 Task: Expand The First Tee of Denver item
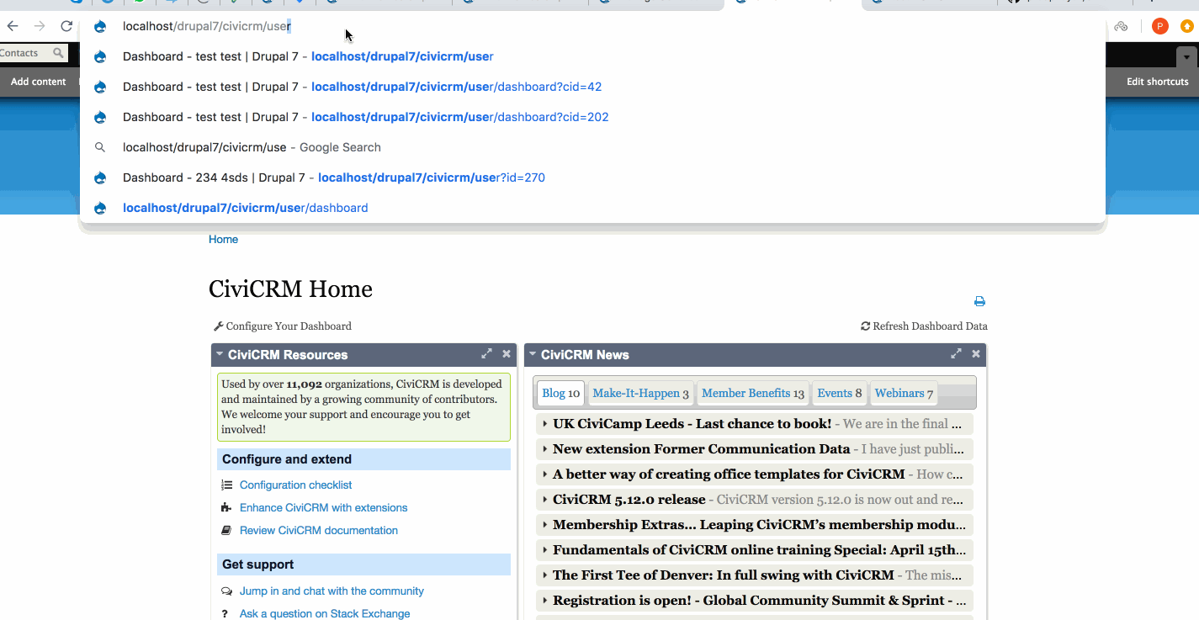(545, 575)
